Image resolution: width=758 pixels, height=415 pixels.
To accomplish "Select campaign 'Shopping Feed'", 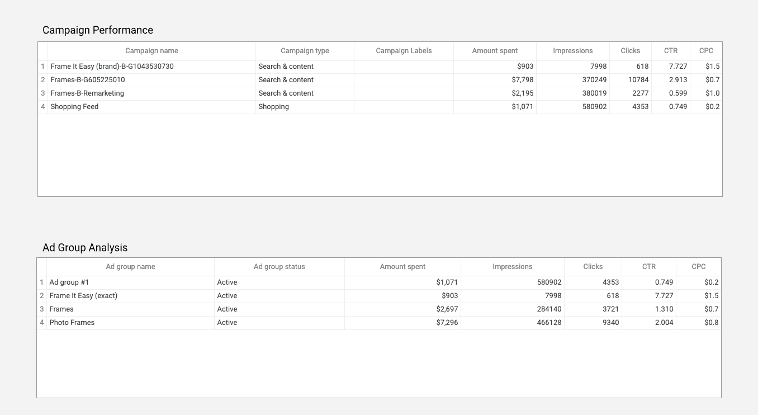I will click(x=74, y=107).
